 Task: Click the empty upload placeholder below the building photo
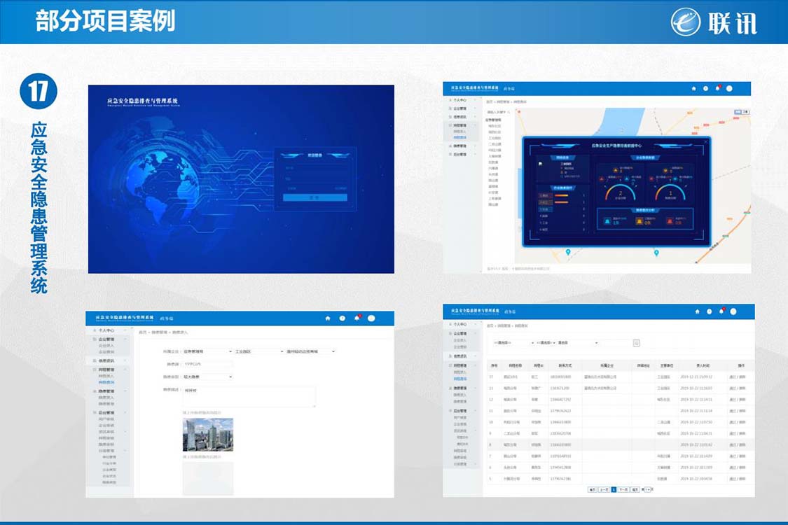pos(208,478)
